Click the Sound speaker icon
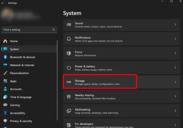Image resolution: width=183 pixels, height=128 pixels. (x=69, y=25)
